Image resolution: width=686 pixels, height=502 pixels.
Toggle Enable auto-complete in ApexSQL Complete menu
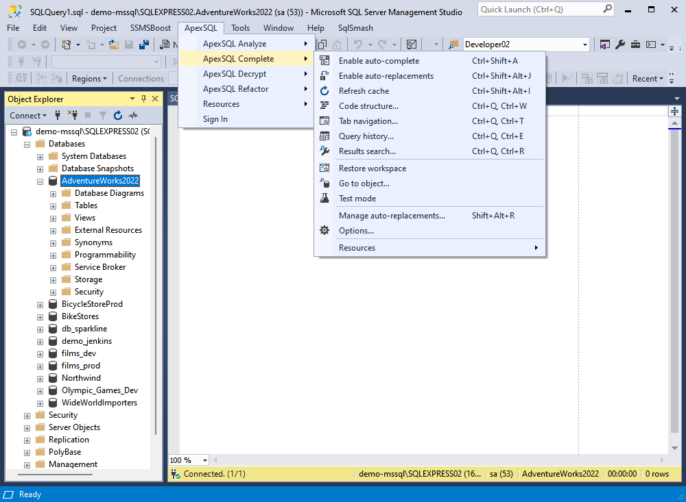click(429, 61)
